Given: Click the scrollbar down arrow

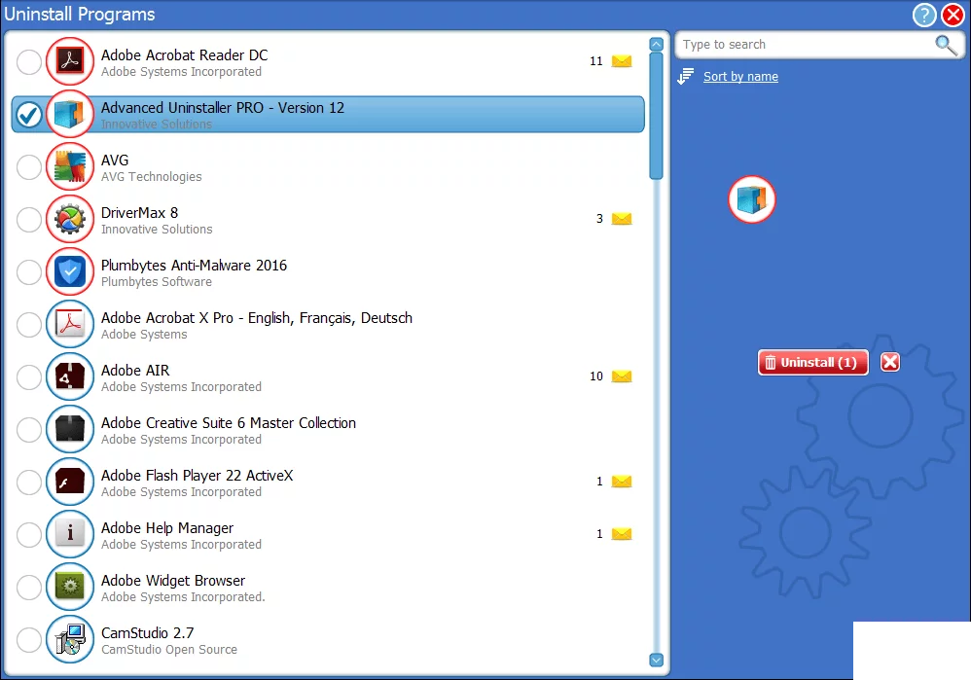Looking at the screenshot, I should point(657,660).
